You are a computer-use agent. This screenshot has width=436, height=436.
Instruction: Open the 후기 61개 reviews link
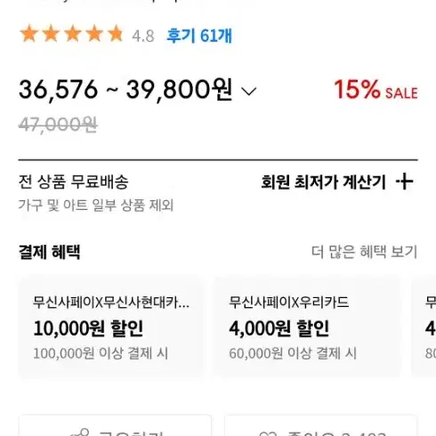pyautogui.click(x=199, y=36)
